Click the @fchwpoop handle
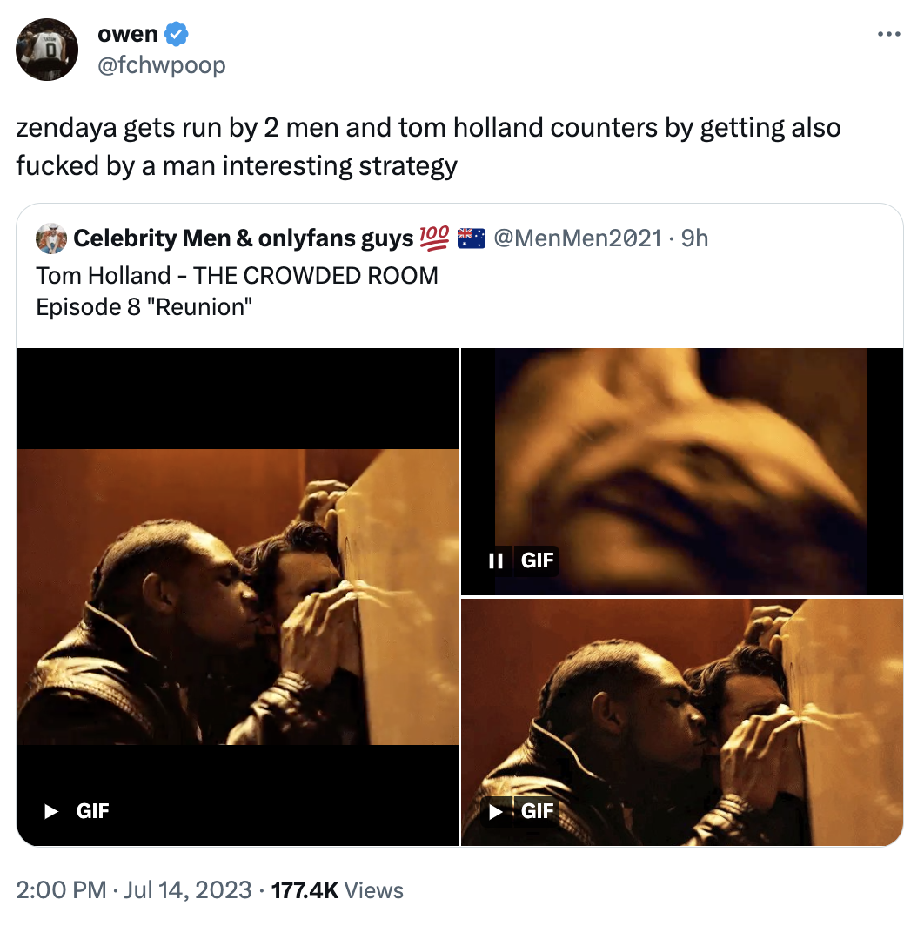924x926 pixels. point(162,64)
